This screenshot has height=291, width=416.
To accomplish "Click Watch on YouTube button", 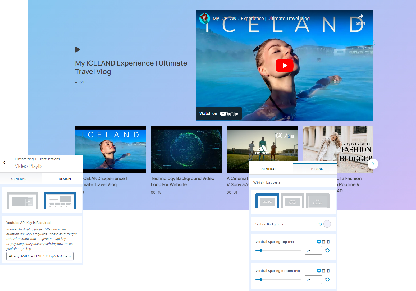I will [x=219, y=114].
